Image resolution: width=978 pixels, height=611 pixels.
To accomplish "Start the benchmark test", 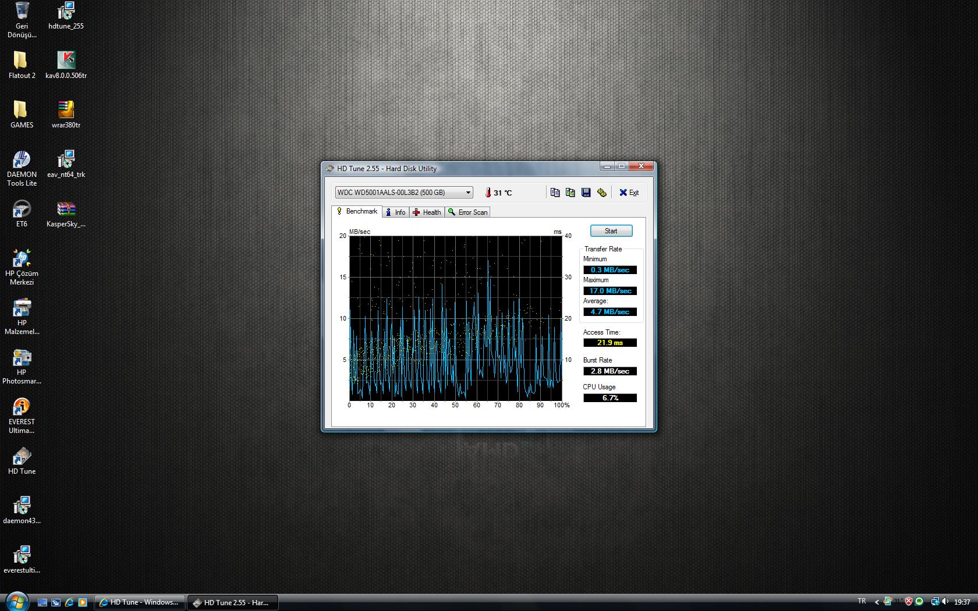I will [611, 231].
